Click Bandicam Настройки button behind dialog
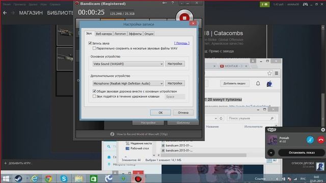This screenshot has height=183, width=326. [148, 123]
